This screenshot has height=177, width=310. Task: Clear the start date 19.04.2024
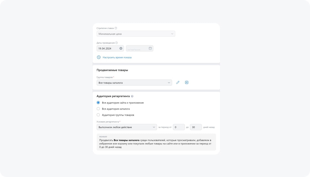pyautogui.click(x=121, y=48)
